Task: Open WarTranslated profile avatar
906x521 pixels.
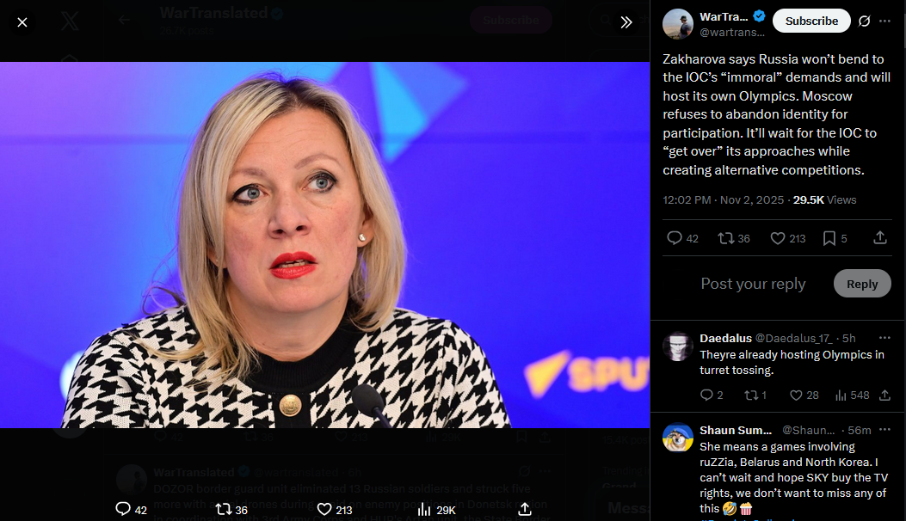Action: point(678,24)
